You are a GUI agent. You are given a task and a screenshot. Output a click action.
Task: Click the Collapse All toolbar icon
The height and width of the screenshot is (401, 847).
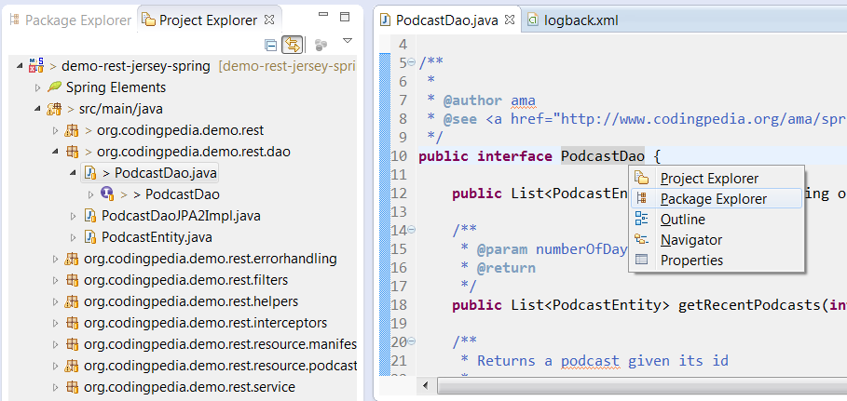pos(271,45)
